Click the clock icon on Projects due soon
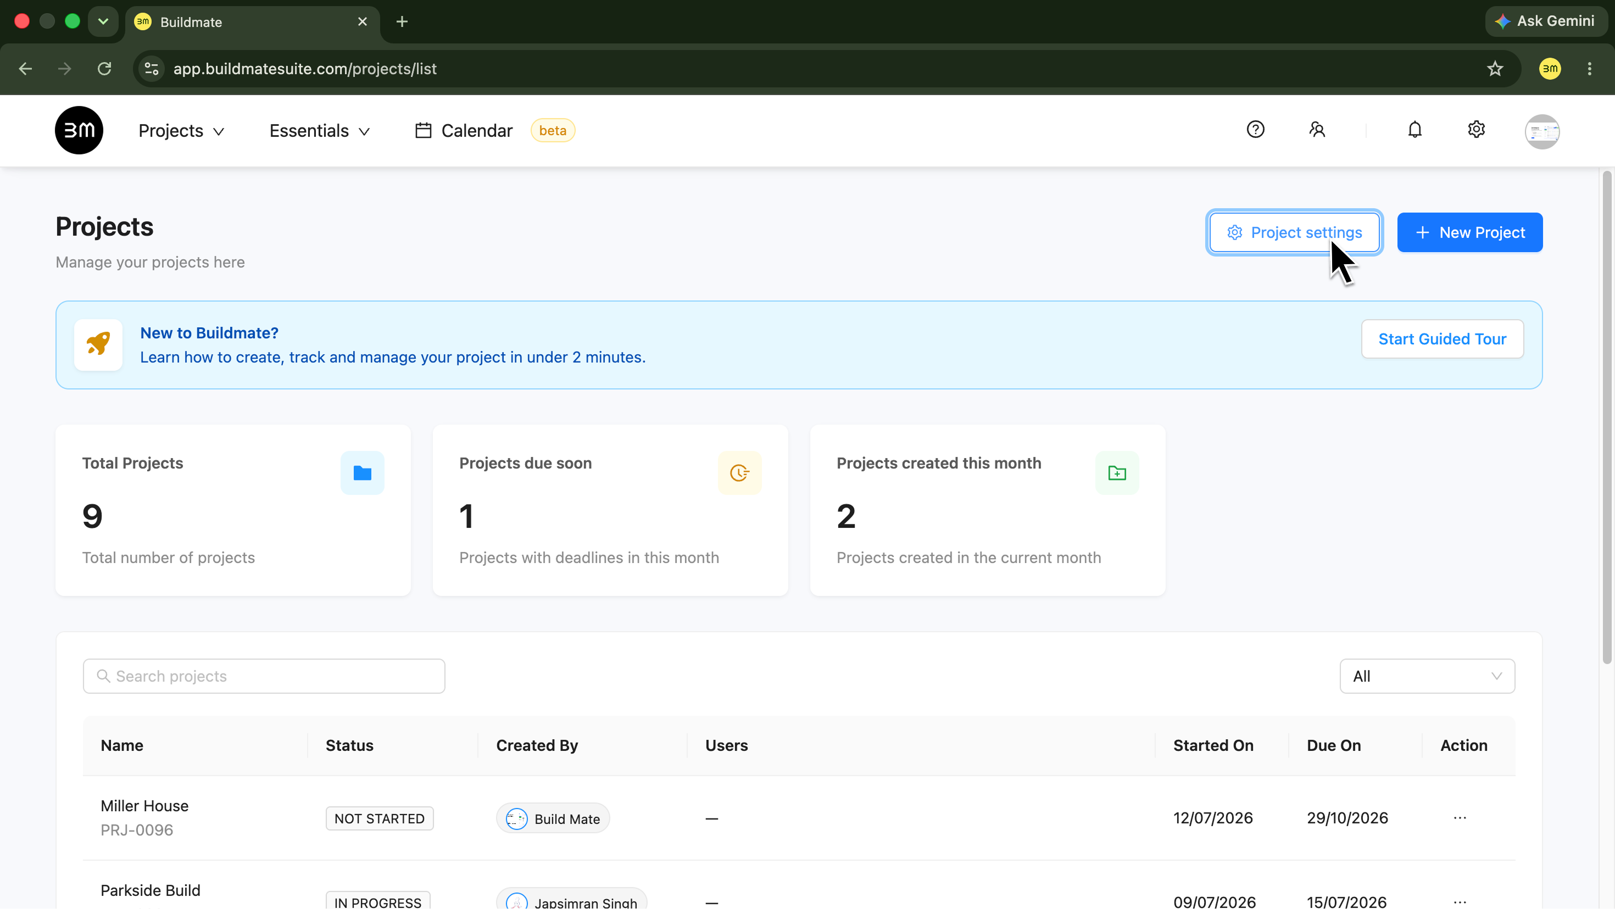 740,473
